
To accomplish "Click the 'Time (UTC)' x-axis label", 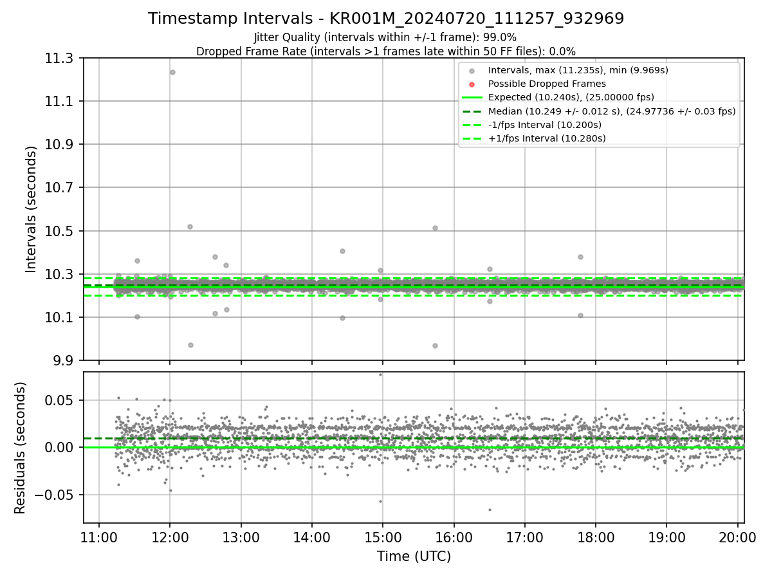I will pyautogui.click(x=414, y=556).
